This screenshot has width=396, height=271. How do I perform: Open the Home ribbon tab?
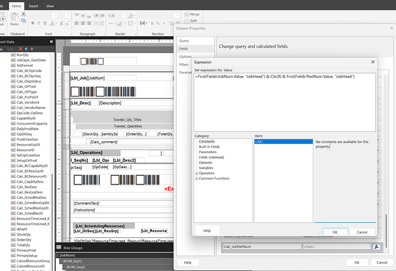coord(17,6)
